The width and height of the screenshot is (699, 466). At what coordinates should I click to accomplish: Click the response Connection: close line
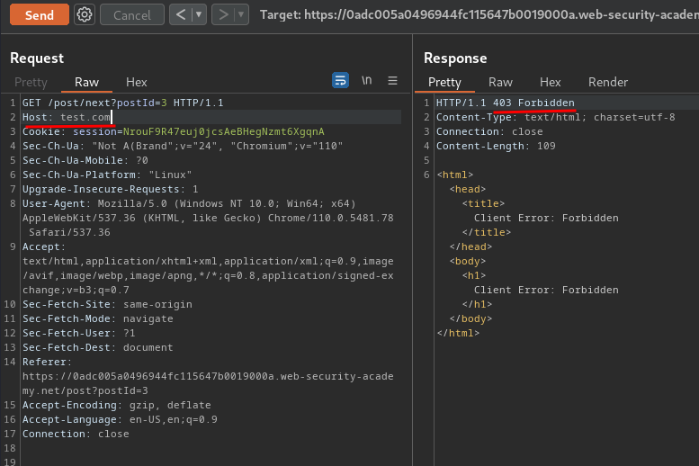[x=489, y=131]
